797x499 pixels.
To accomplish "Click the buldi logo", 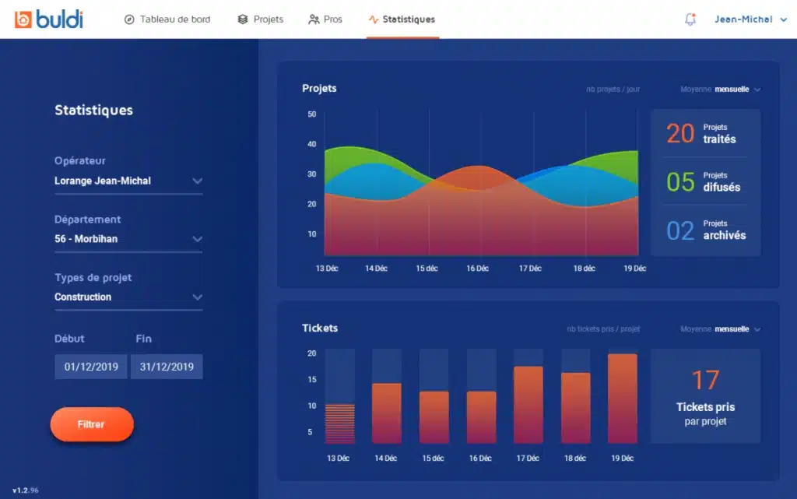I will [49, 19].
